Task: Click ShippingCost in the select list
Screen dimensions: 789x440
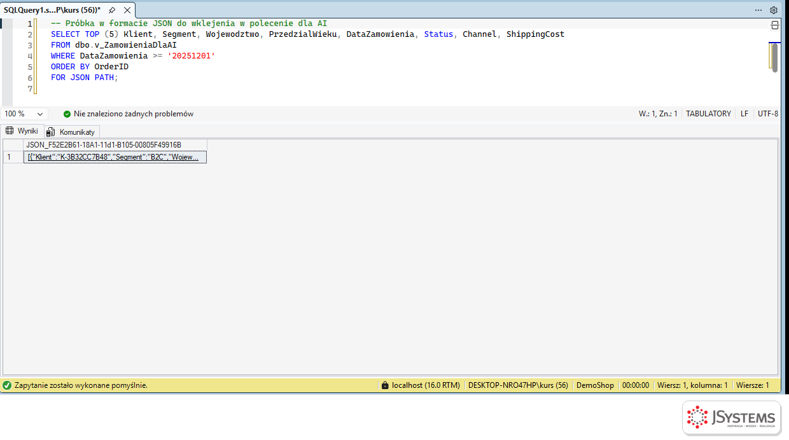Action: point(535,34)
